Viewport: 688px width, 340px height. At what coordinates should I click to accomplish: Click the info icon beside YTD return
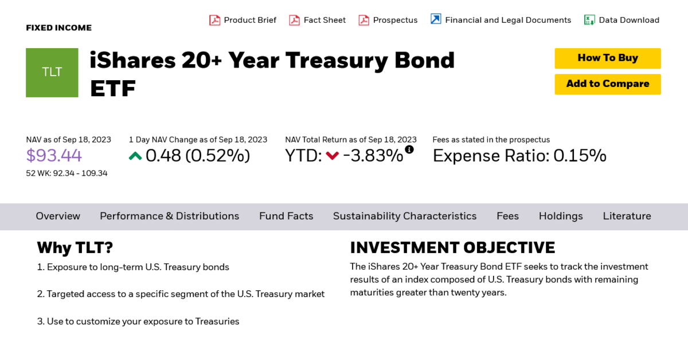point(409,149)
